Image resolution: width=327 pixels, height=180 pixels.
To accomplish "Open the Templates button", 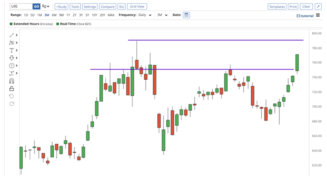I will [x=277, y=7].
